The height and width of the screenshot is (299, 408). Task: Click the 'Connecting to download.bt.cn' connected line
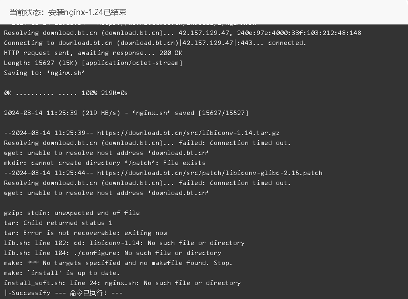tap(155, 43)
